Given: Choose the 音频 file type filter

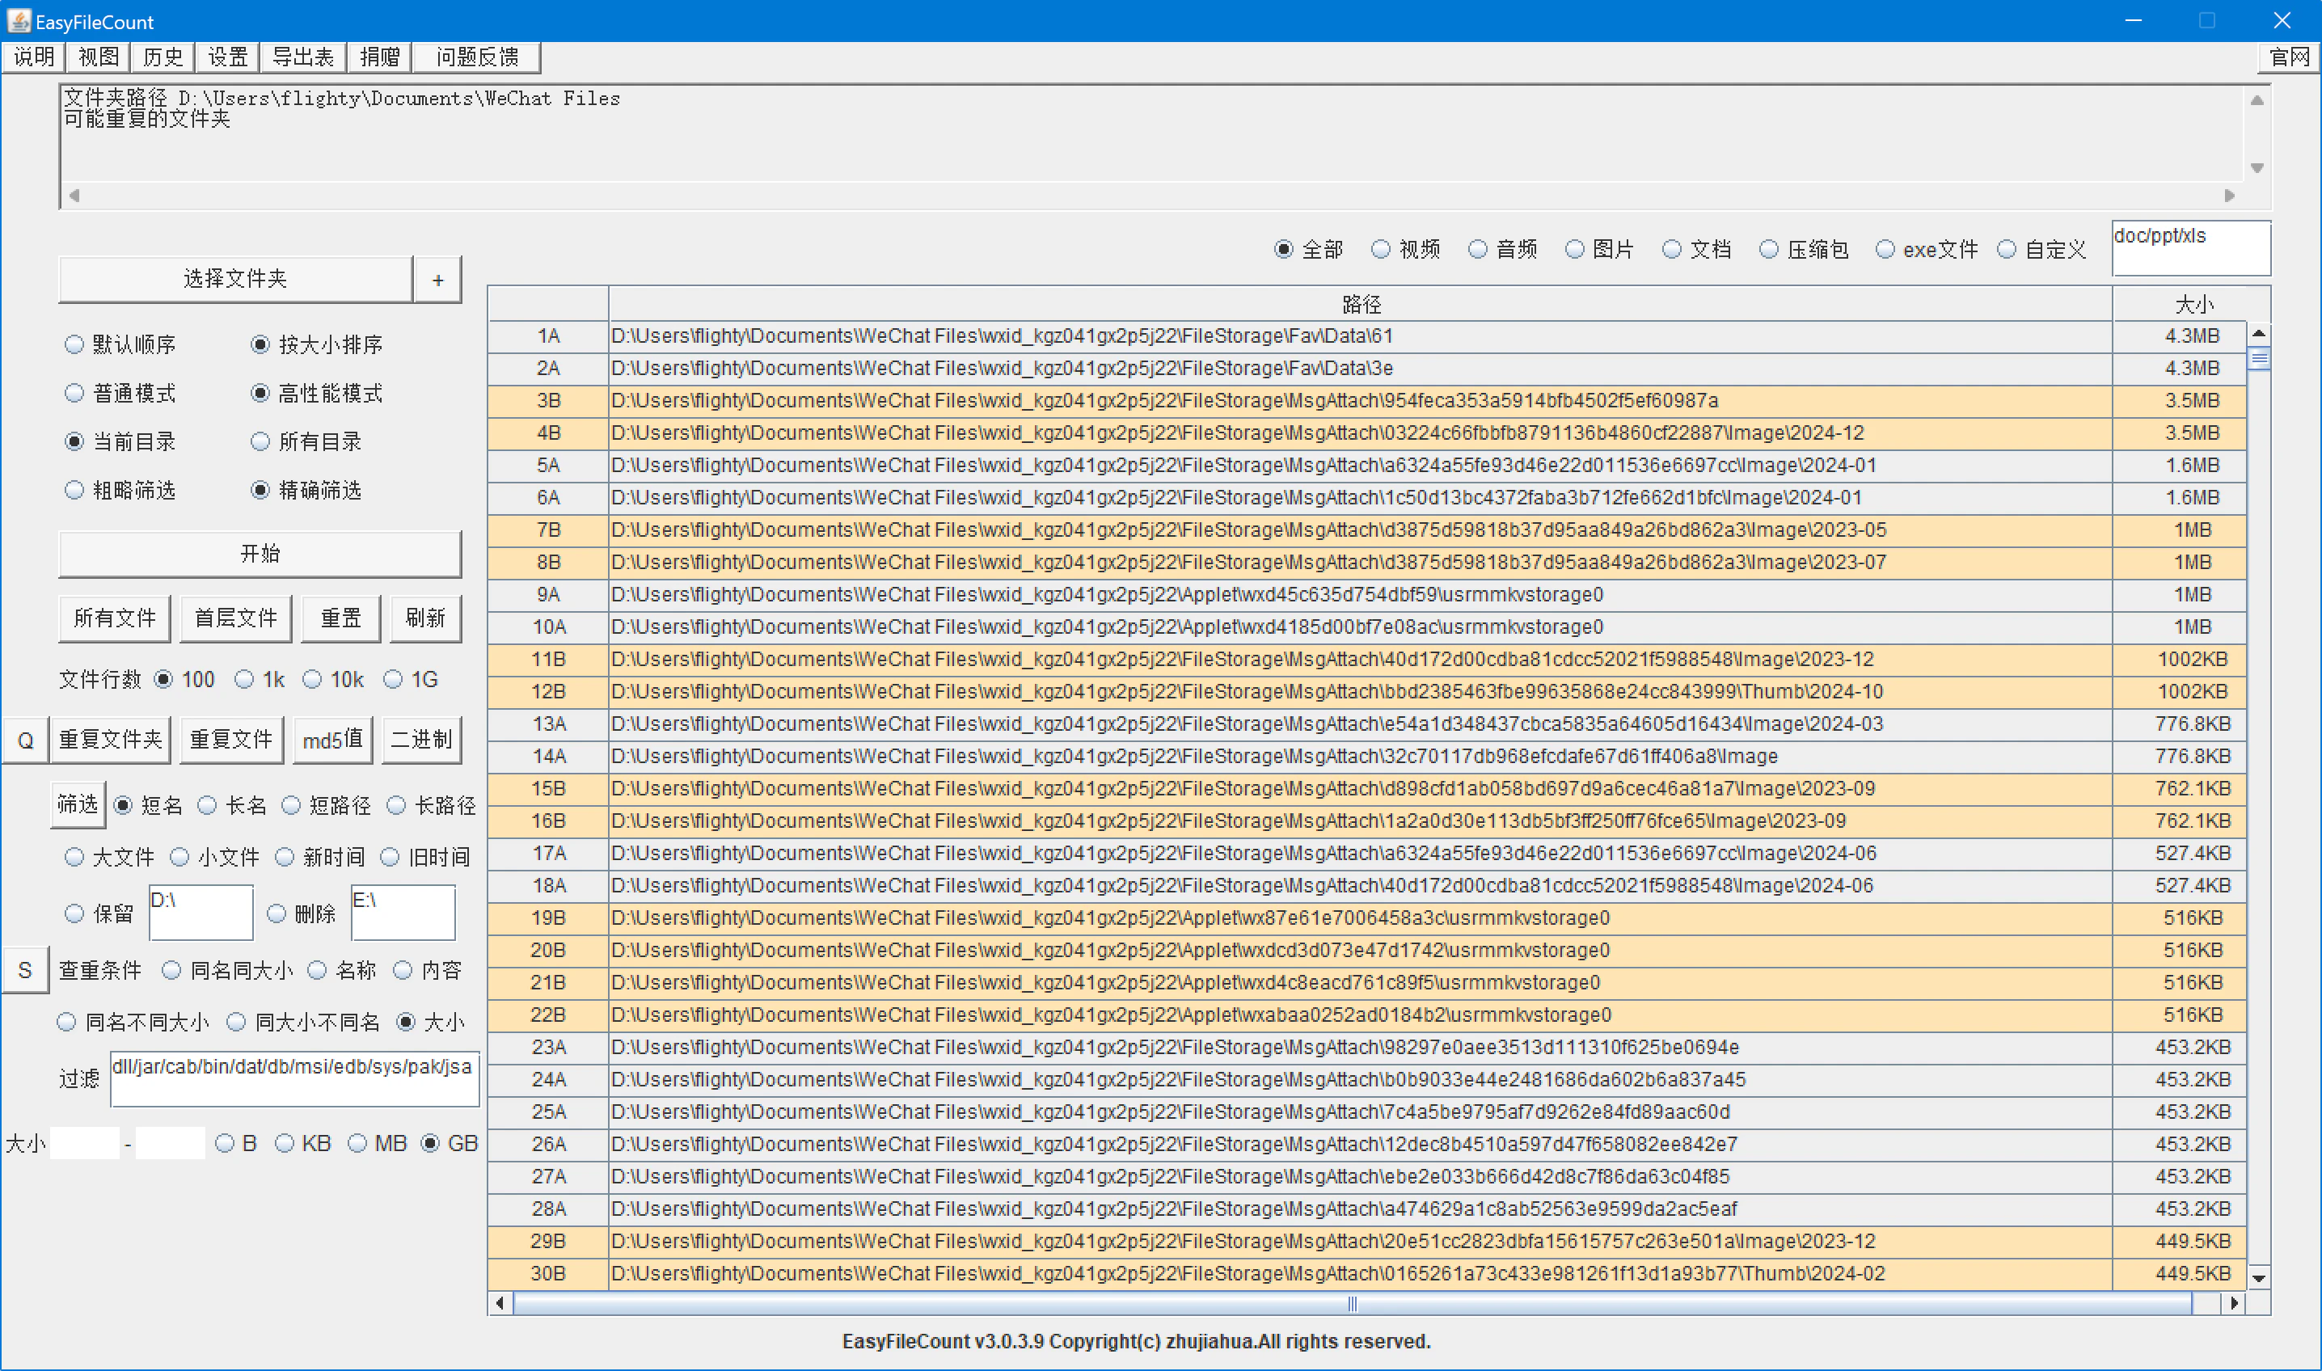Looking at the screenshot, I should [x=1503, y=250].
